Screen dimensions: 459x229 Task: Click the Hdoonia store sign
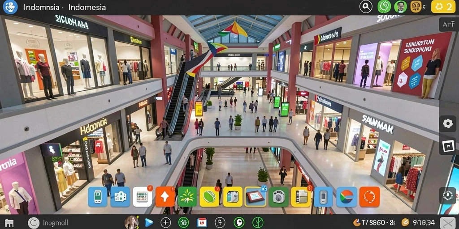pyautogui.click(x=94, y=127)
